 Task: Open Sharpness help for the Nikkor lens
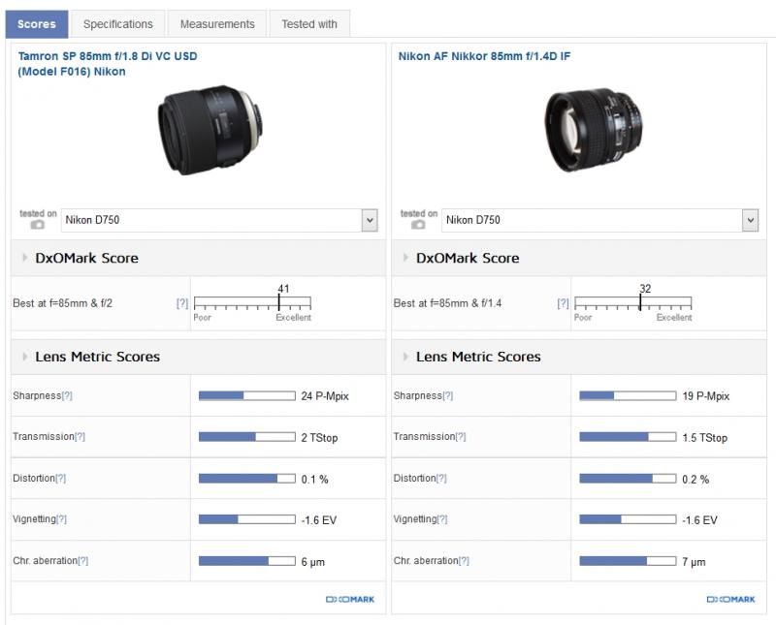(x=448, y=395)
